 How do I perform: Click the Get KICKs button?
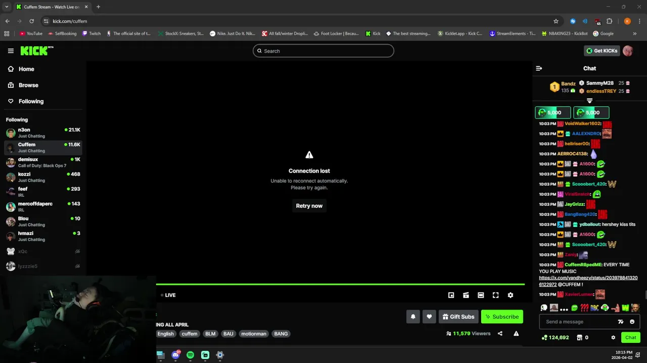pos(602,51)
